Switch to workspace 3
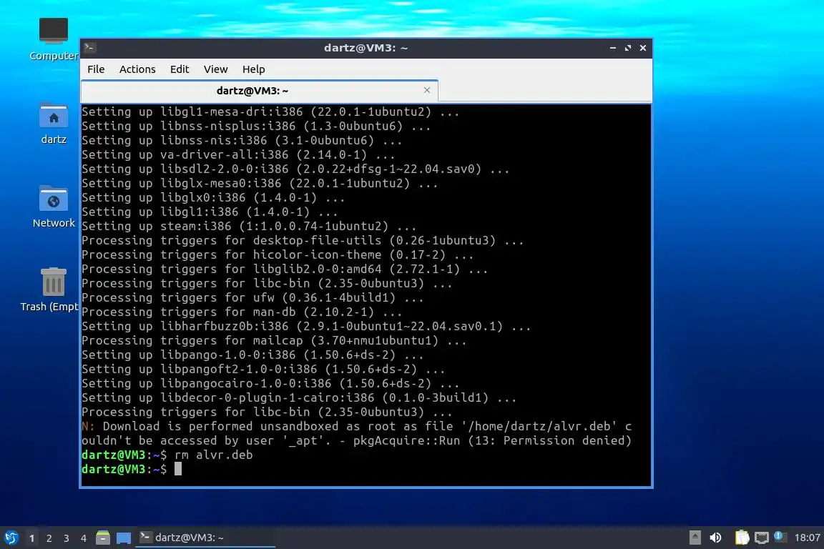This screenshot has height=549, width=824. click(x=67, y=538)
